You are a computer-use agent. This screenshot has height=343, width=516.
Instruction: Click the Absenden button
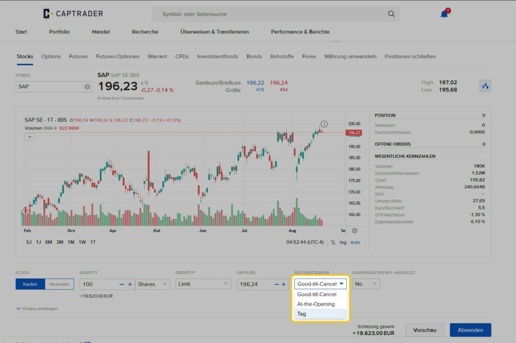point(470,330)
